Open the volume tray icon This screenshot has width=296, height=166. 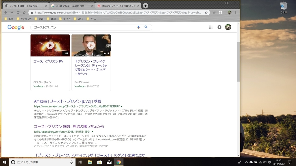[x=265, y=162]
